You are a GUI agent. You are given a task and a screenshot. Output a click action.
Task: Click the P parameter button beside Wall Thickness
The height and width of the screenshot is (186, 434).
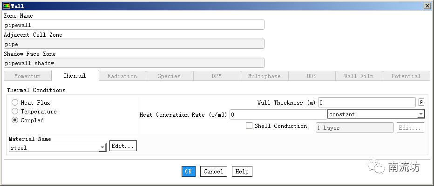[421, 102]
